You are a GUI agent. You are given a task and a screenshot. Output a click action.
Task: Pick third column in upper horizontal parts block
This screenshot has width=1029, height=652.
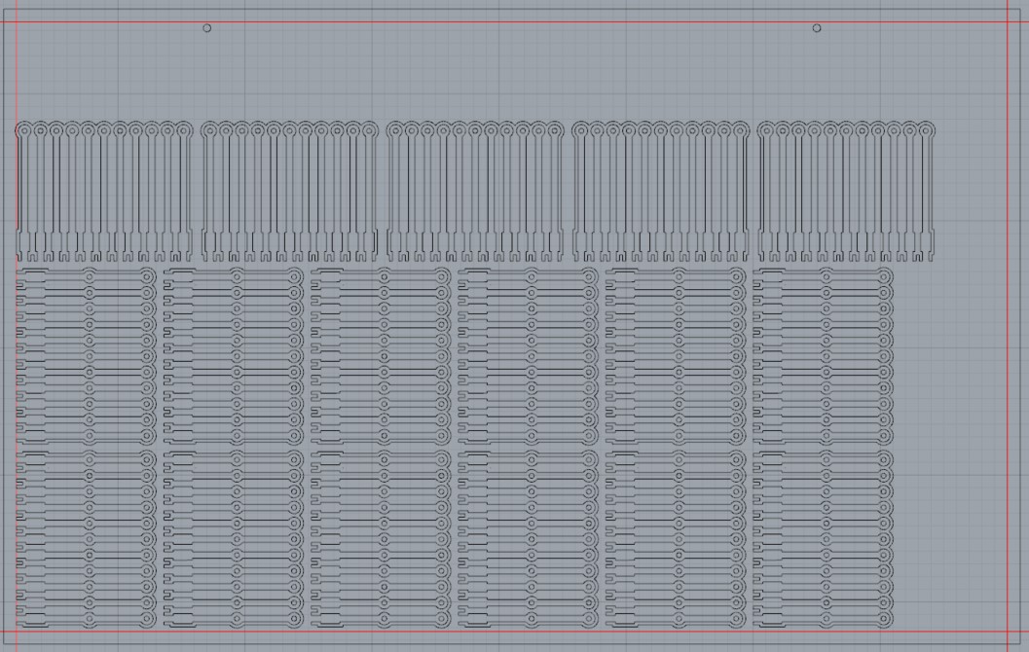(x=381, y=356)
